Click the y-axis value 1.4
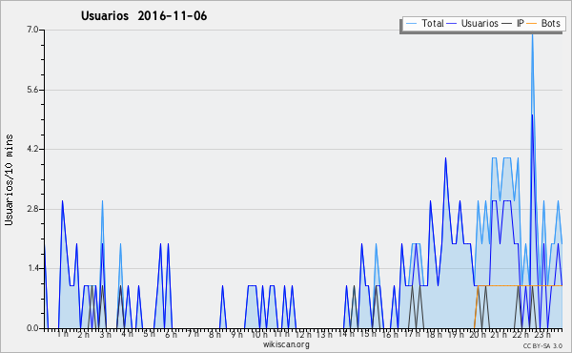 (32, 269)
